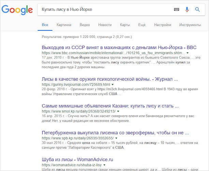Open BBC result about Выходцев из СССР
This screenshot has width=209, height=171.
tap(119, 48)
